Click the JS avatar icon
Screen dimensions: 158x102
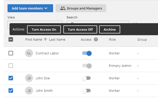(x=29, y=91)
